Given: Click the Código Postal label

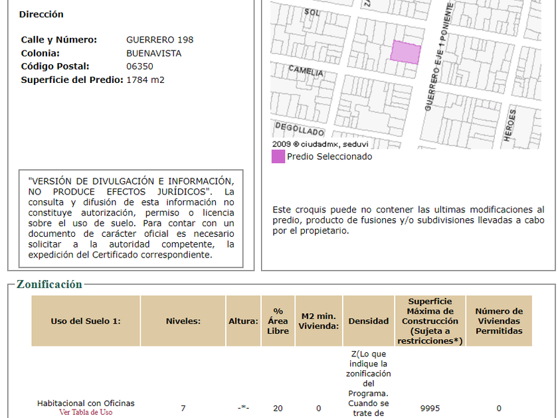Looking at the screenshot, I should [55, 66].
